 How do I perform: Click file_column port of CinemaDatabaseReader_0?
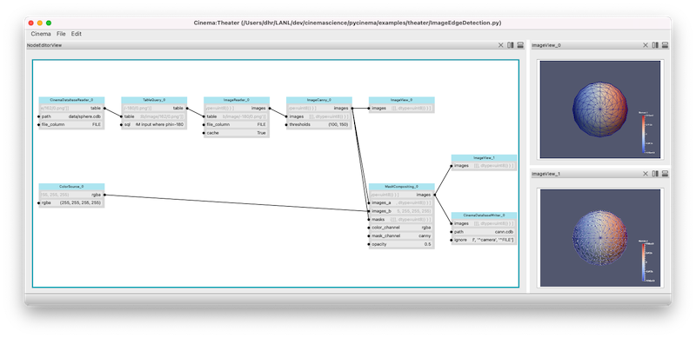point(39,124)
